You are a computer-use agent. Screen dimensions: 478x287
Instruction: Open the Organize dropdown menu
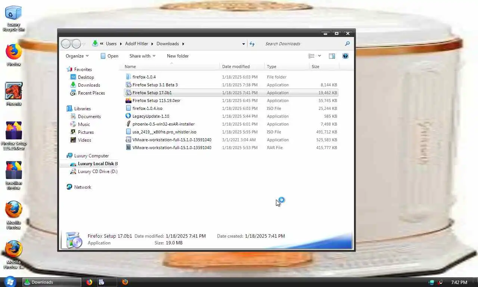(77, 56)
